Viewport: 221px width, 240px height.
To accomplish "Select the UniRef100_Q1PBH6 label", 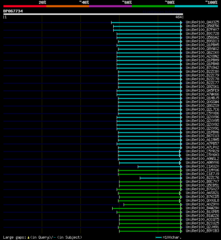I will [202, 132].
